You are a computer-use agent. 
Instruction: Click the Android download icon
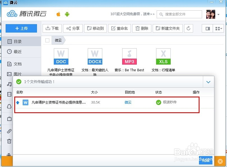pyautogui.click(x=67, y=14)
